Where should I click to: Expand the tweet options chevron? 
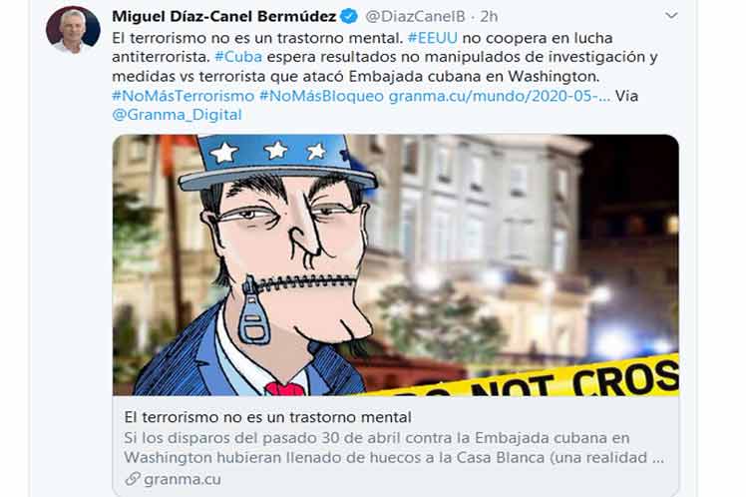[671, 16]
